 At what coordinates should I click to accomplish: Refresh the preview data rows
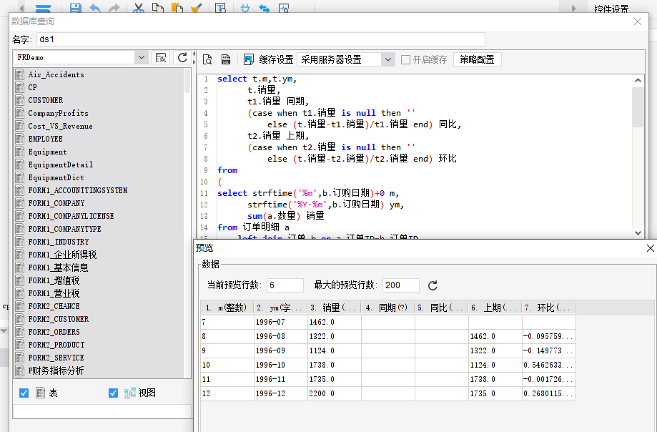point(433,285)
